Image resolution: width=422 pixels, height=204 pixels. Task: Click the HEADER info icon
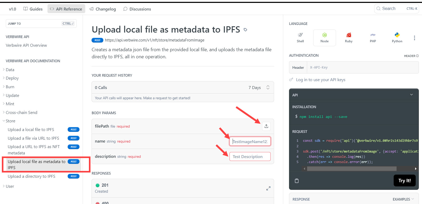coord(417,56)
